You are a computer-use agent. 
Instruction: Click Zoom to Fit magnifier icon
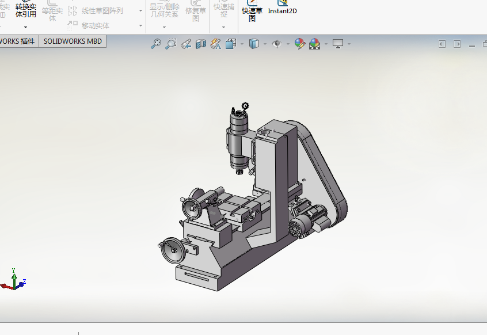pyautogui.click(x=156, y=44)
